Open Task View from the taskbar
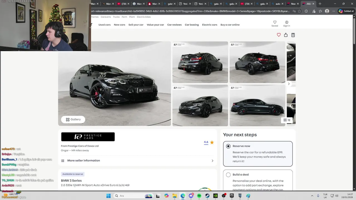 [158, 196]
